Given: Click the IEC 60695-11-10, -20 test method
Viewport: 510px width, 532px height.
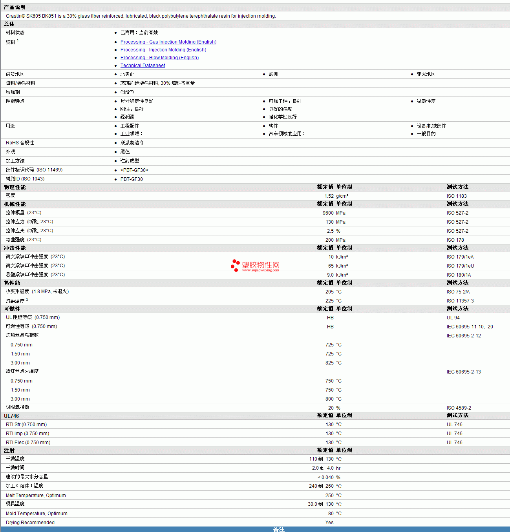Looking at the screenshot, I should (x=470, y=327).
